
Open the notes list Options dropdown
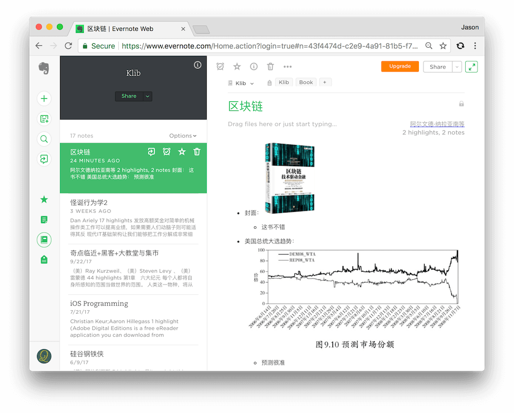(x=182, y=136)
